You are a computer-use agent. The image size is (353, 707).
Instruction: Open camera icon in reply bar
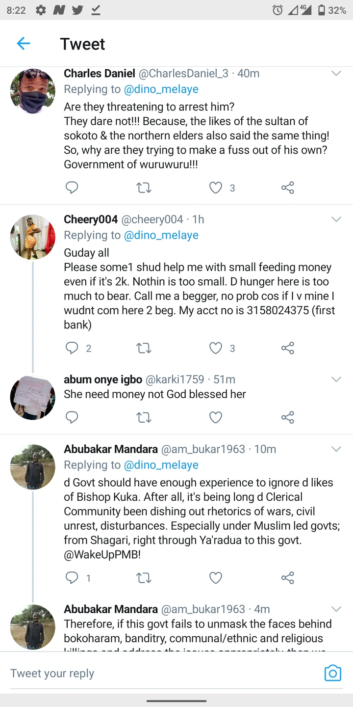(332, 673)
